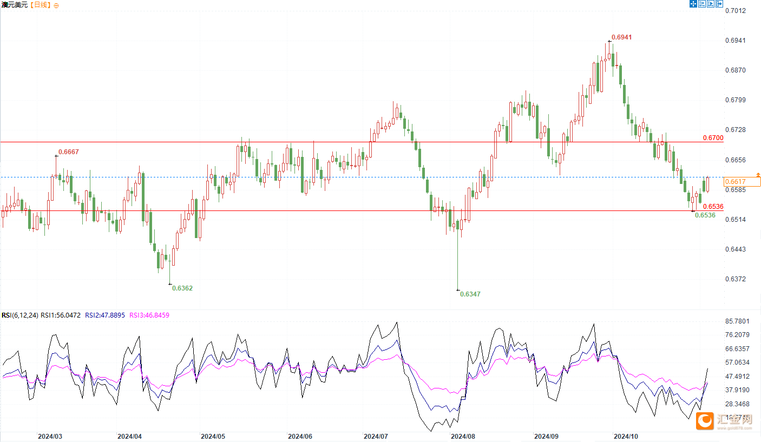Click the RSI1:56.0472 value
The width and height of the screenshot is (761, 442).
[x=61, y=315]
